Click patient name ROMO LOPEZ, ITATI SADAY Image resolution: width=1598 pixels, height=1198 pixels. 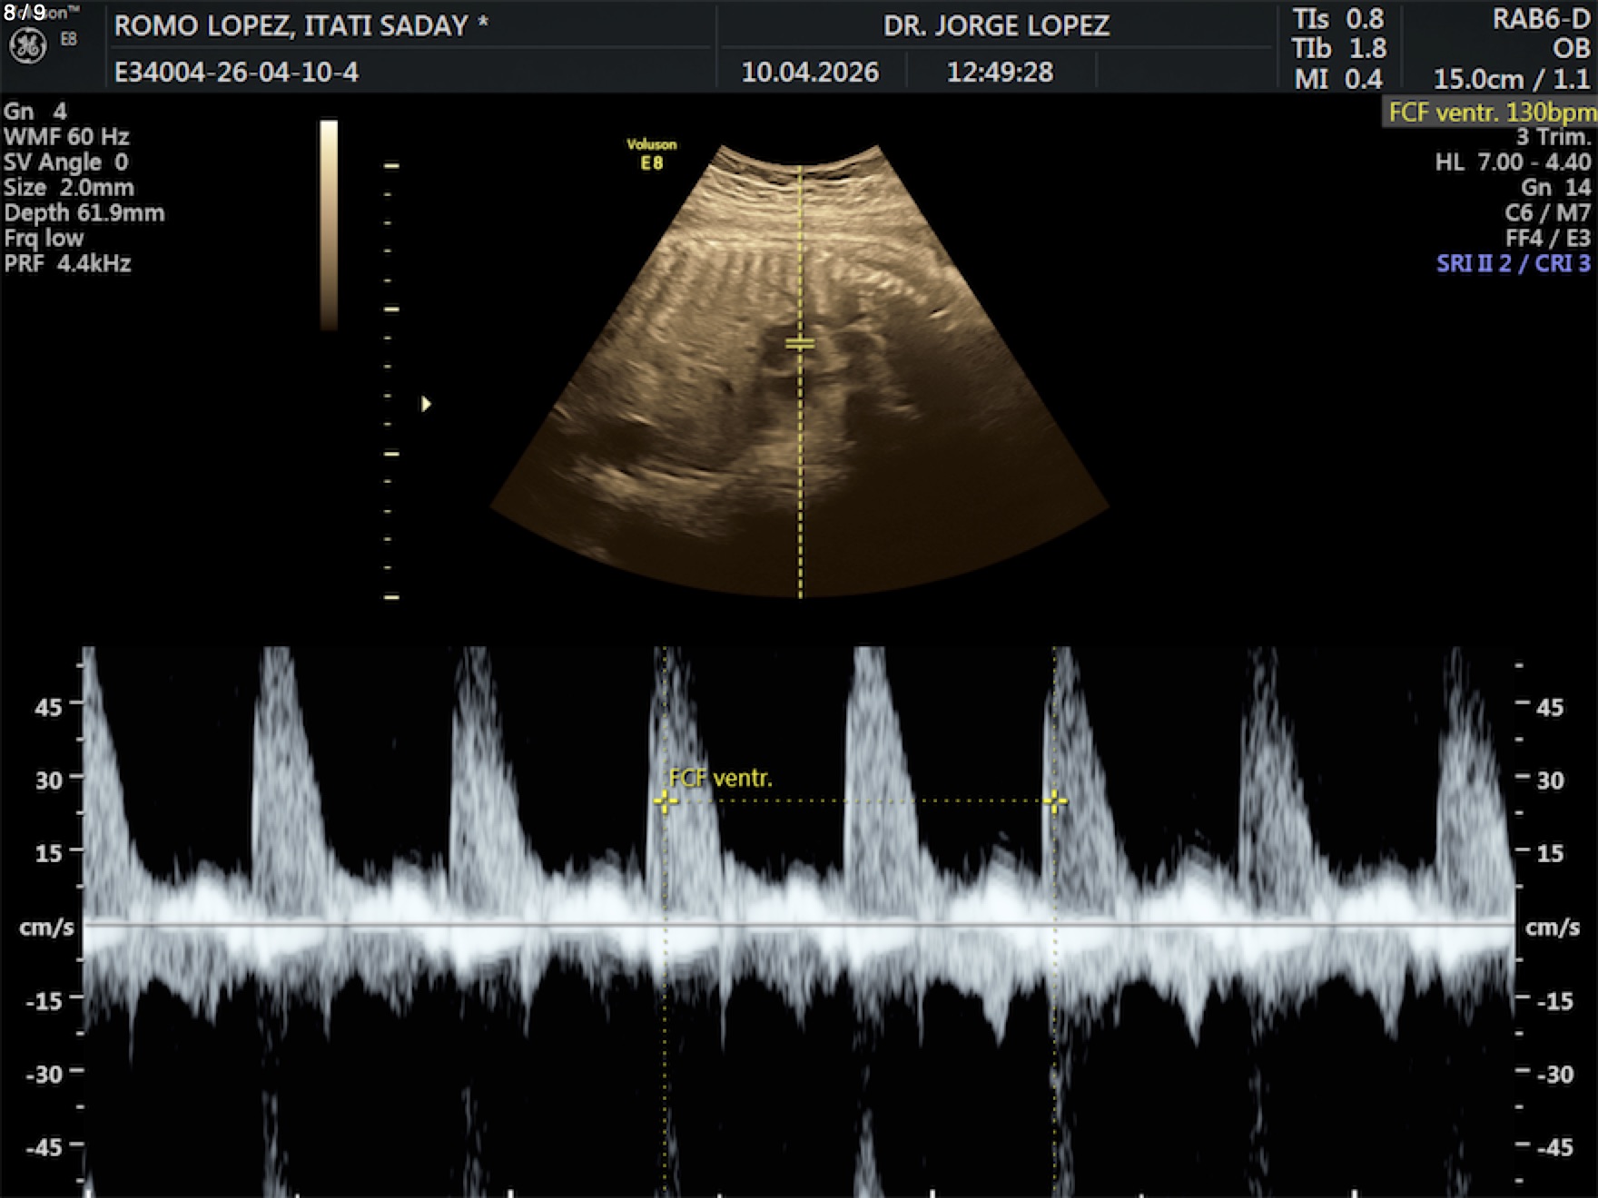(x=301, y=25)
